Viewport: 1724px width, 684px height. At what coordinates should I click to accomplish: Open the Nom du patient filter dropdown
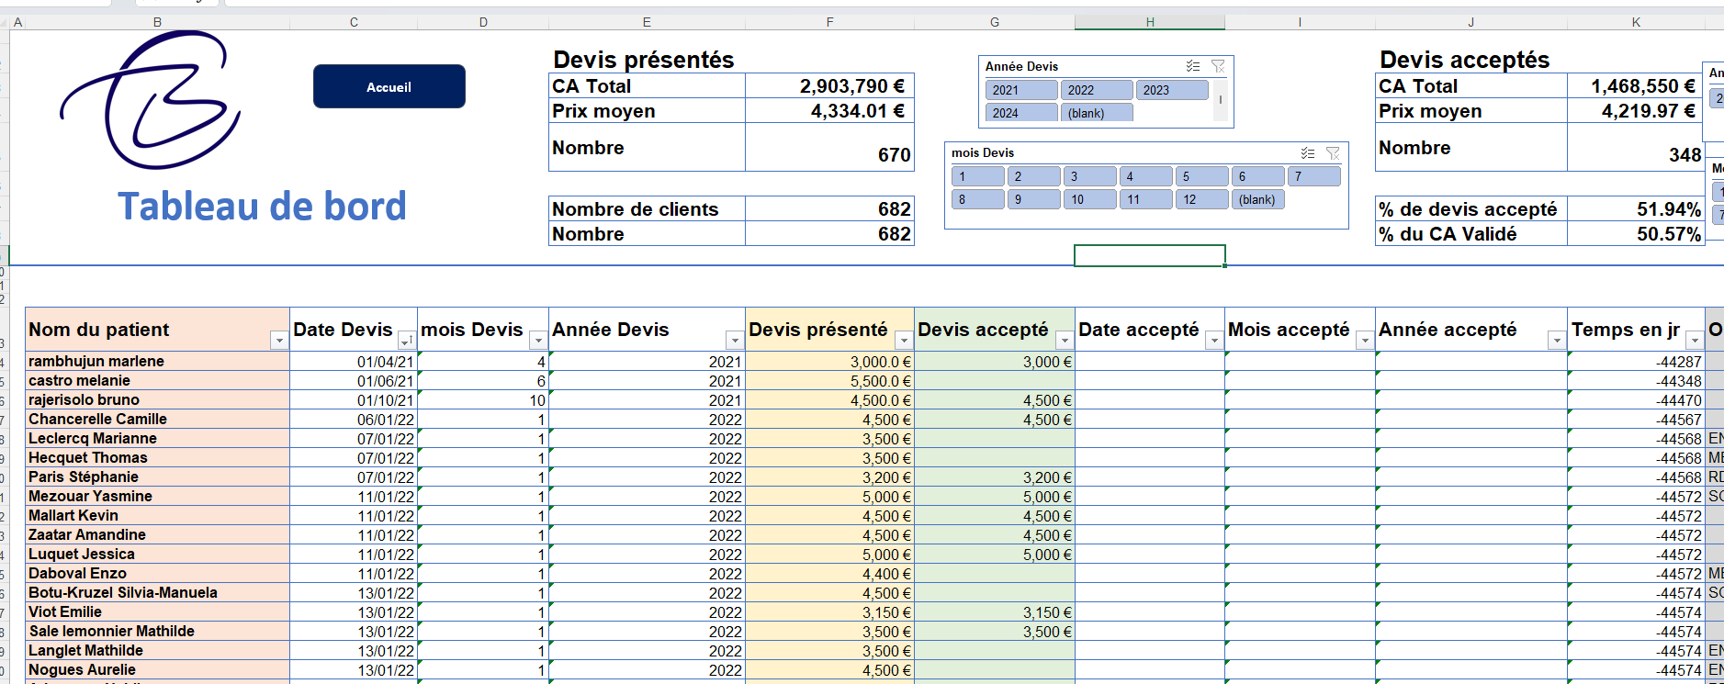[x=279, y=341]
